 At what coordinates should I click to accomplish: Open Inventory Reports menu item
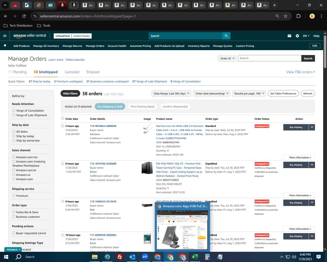[198, 46]
